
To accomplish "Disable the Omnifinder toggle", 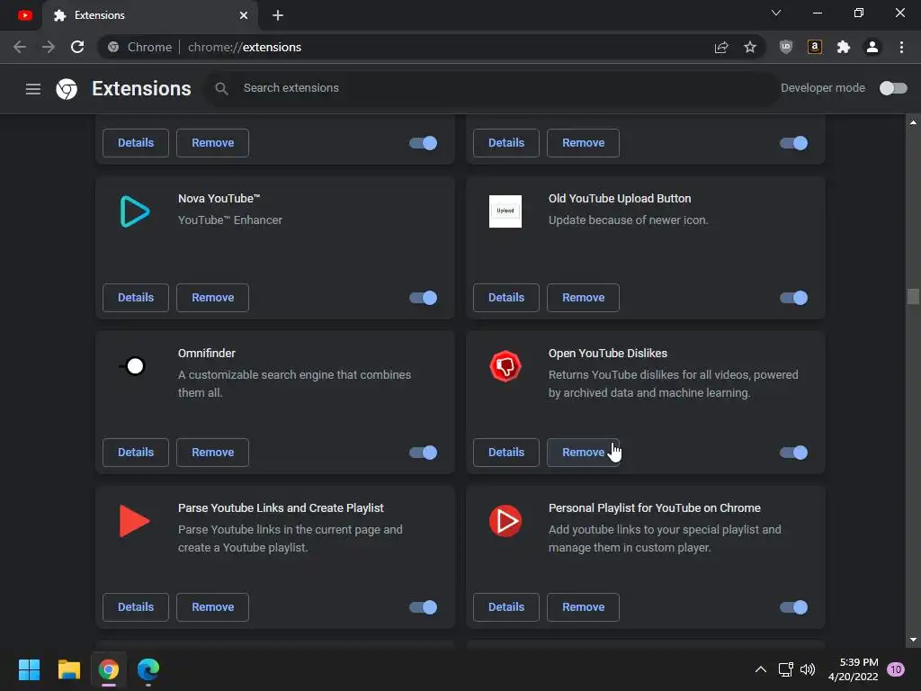I will click(x=423, y=453).
